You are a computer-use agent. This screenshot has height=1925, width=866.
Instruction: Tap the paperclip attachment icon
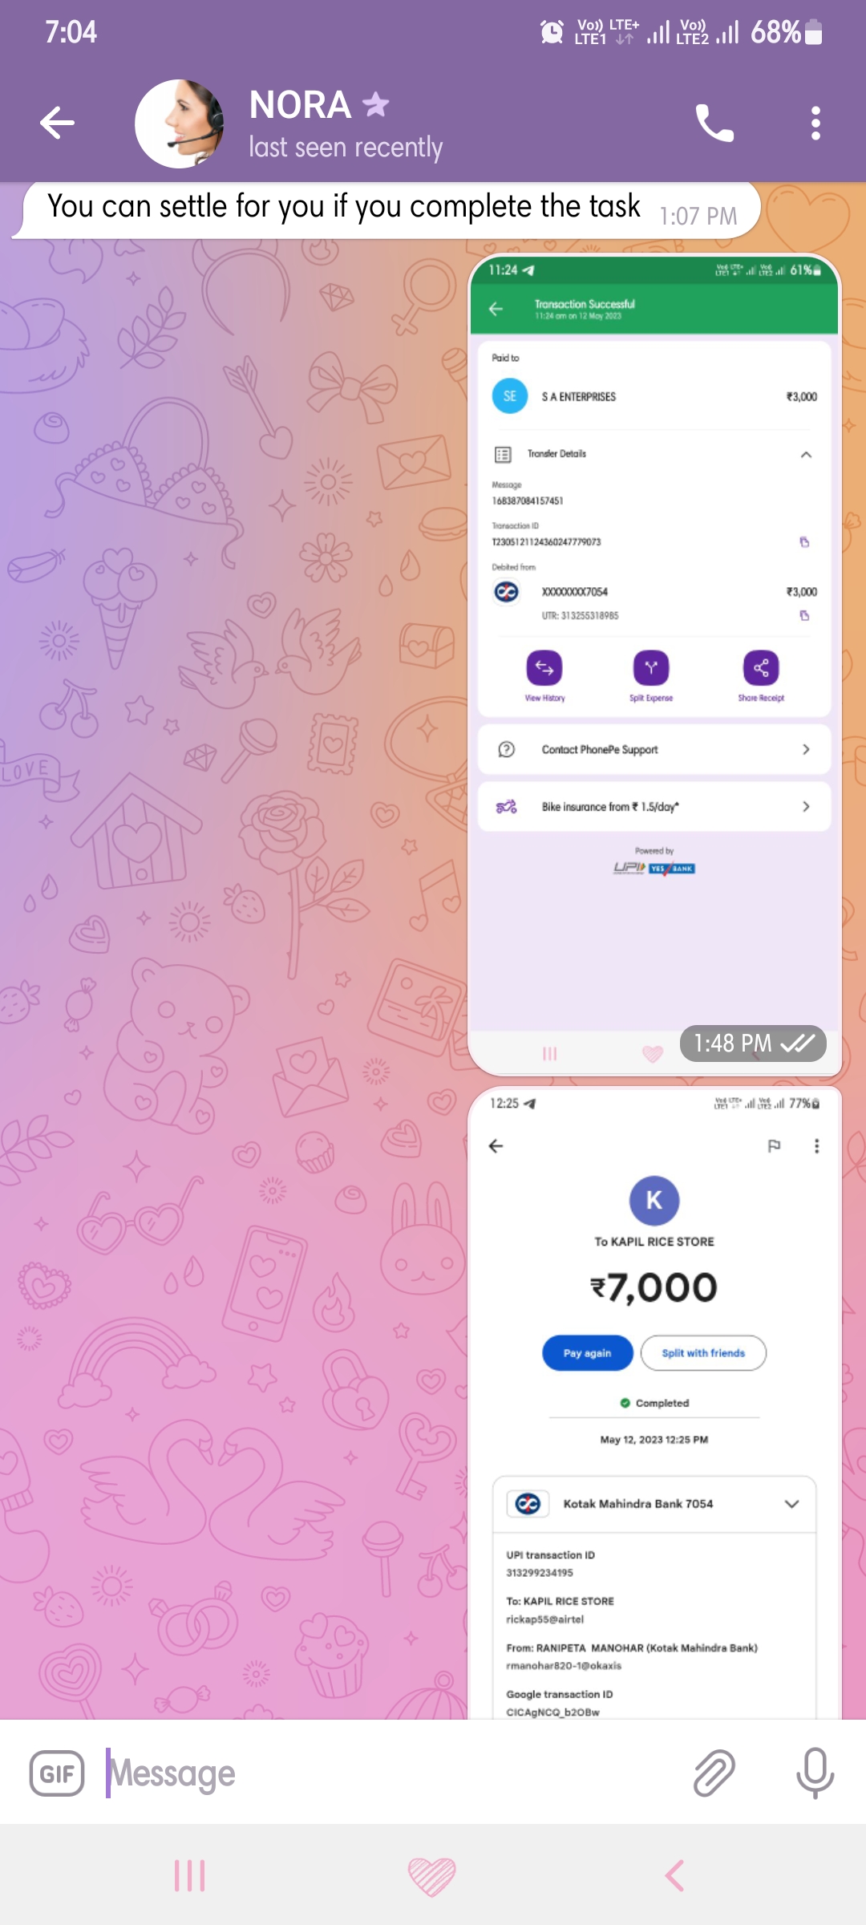tap(714, 1773)
